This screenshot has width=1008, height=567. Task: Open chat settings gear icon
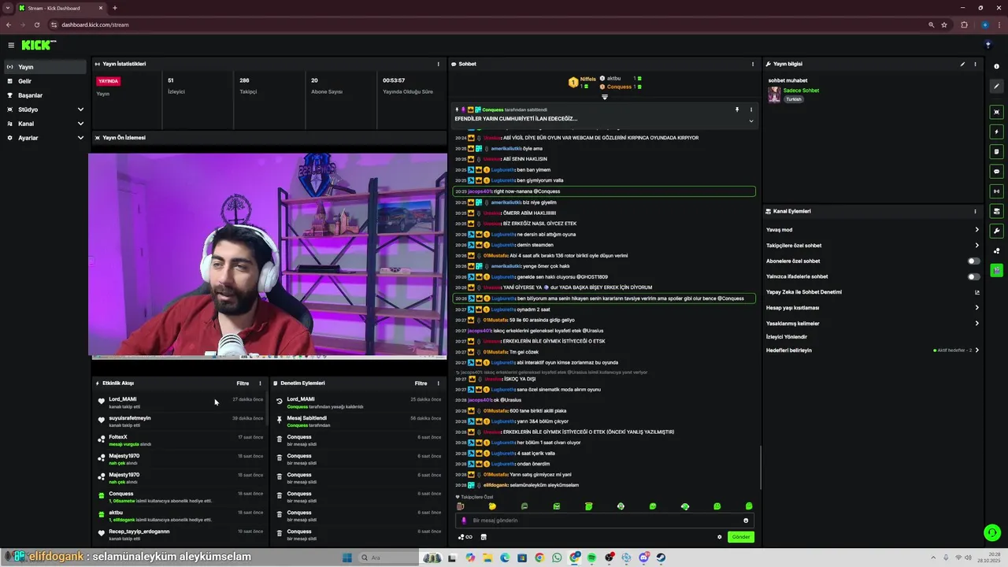[x=719, y=537]
